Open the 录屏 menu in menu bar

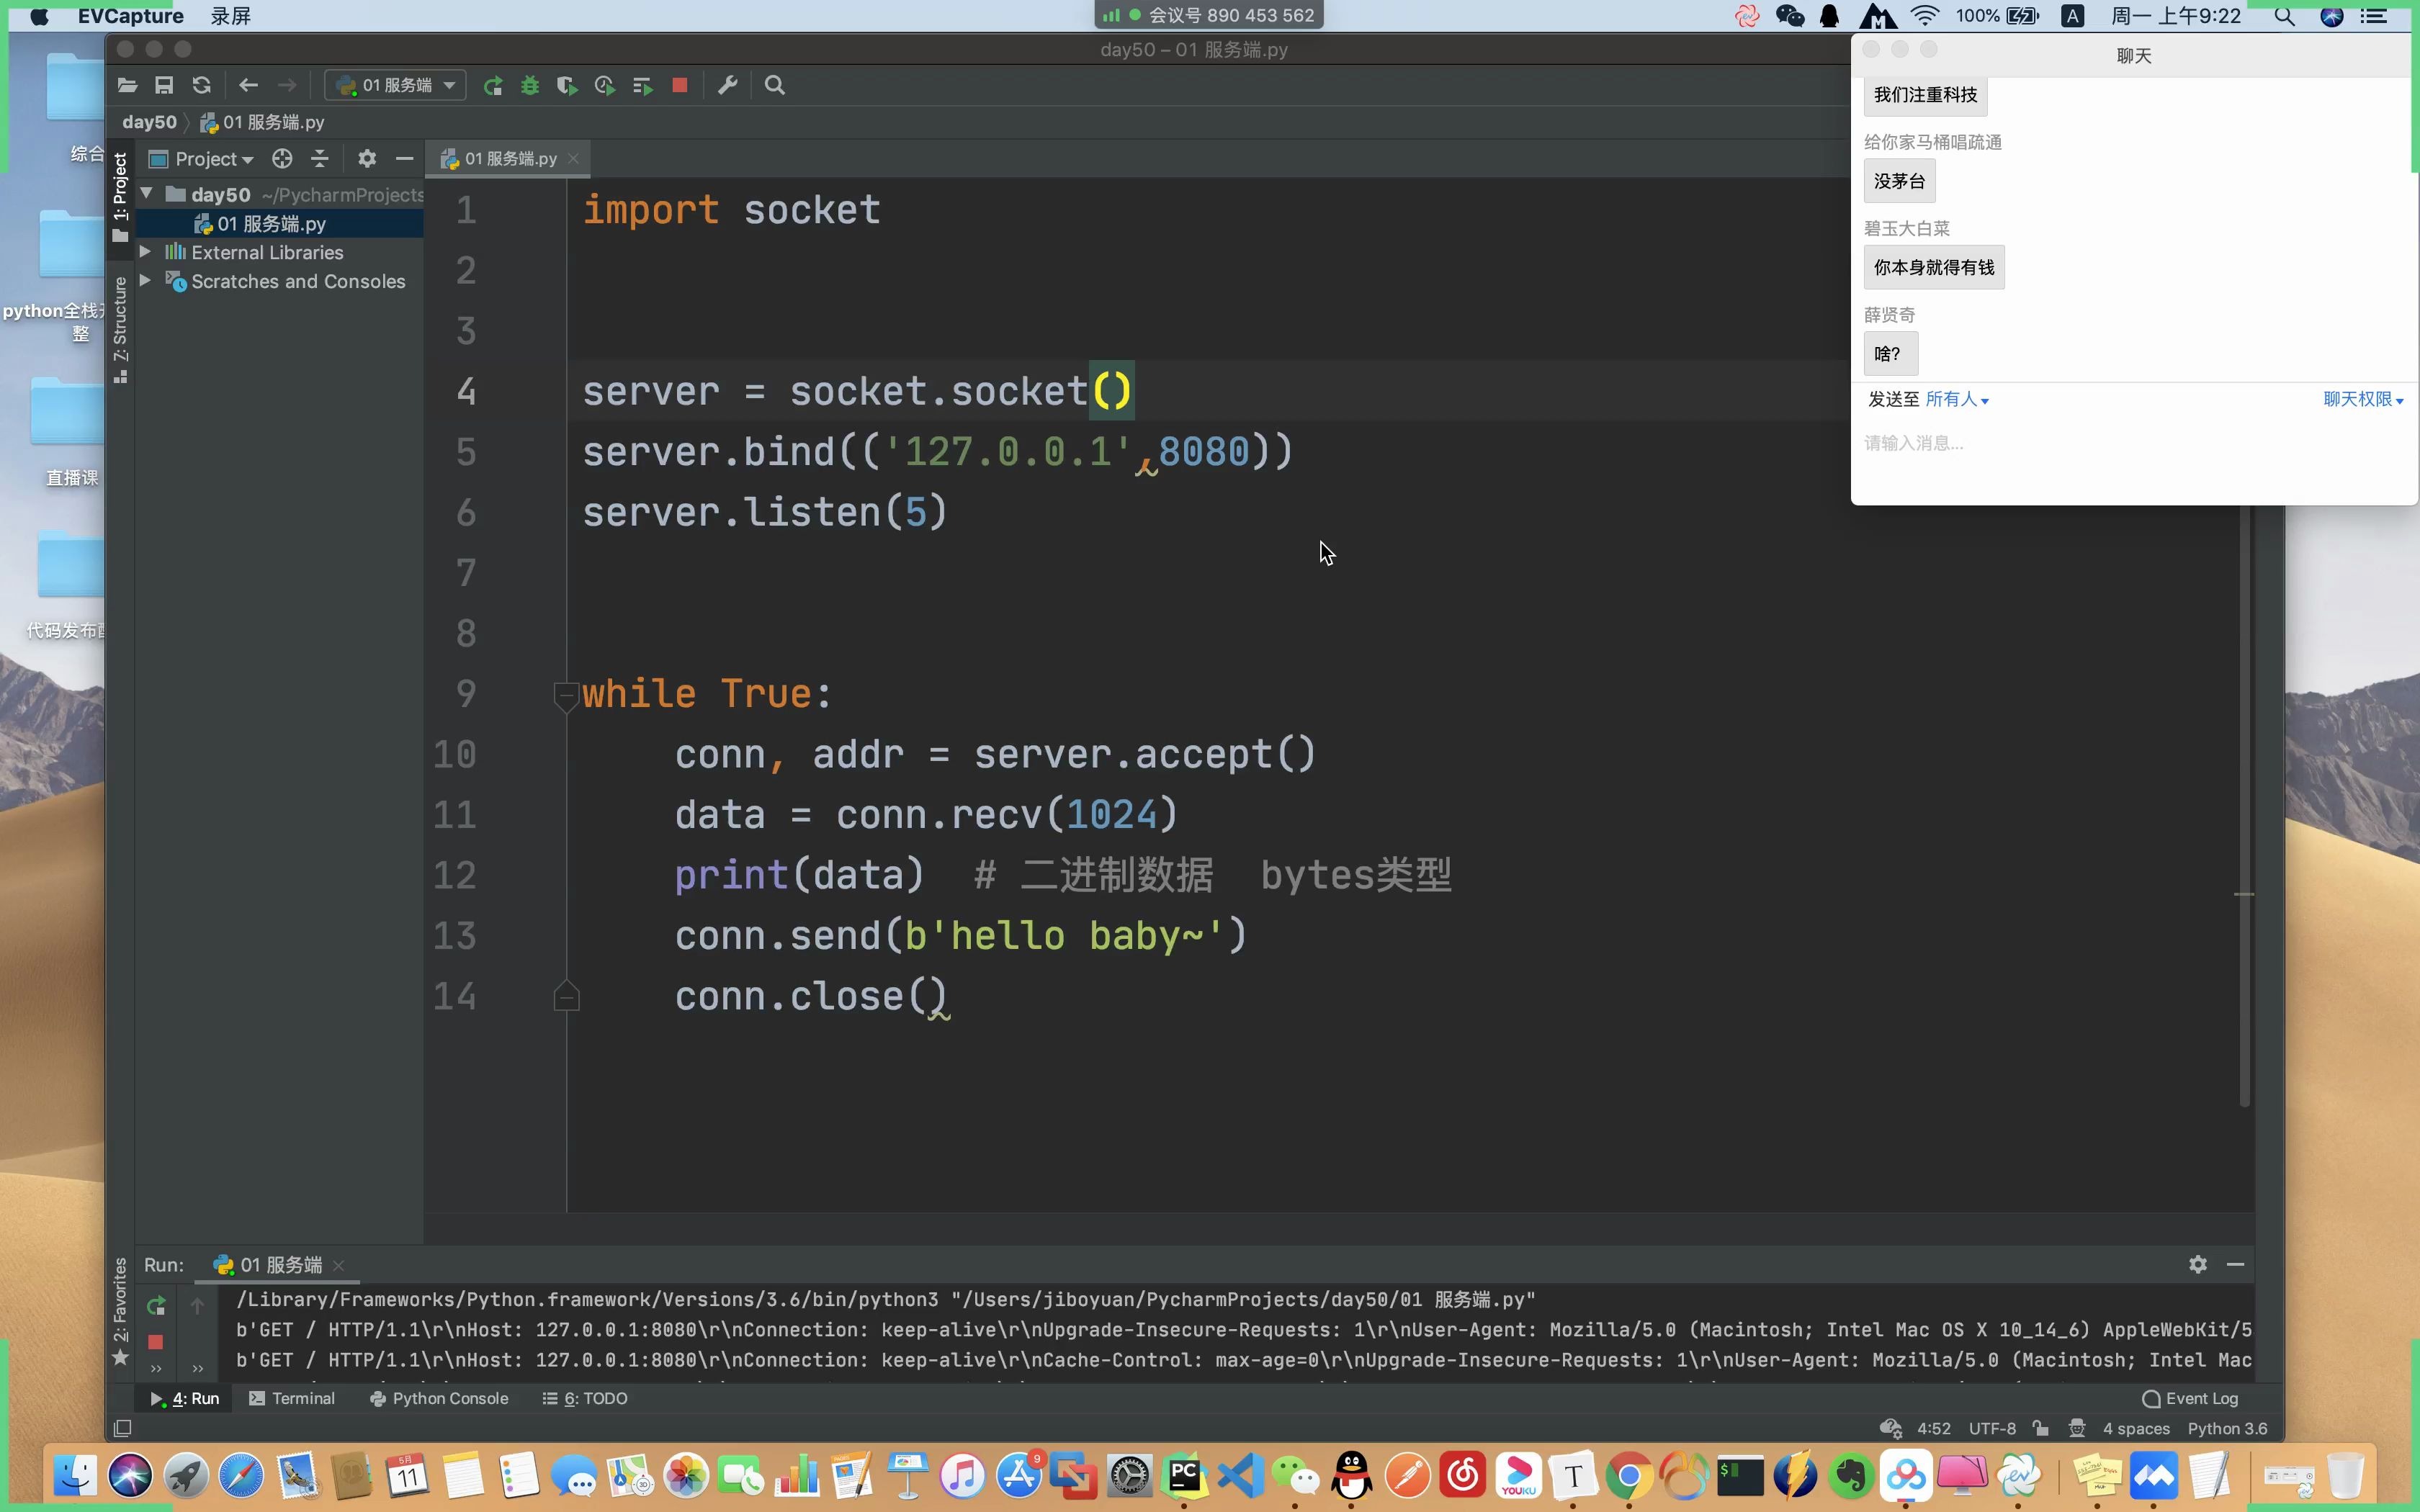[231, 16]
